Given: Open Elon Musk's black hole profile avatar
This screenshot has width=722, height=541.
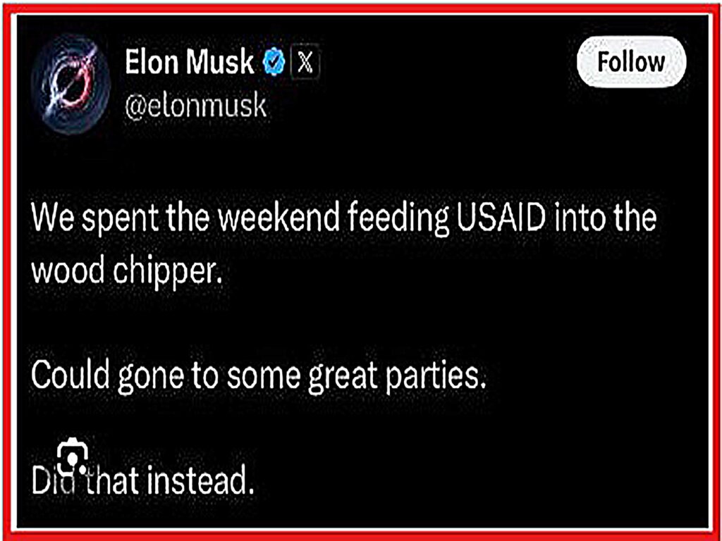Looking at the screenshot, I should coord(71,85).
